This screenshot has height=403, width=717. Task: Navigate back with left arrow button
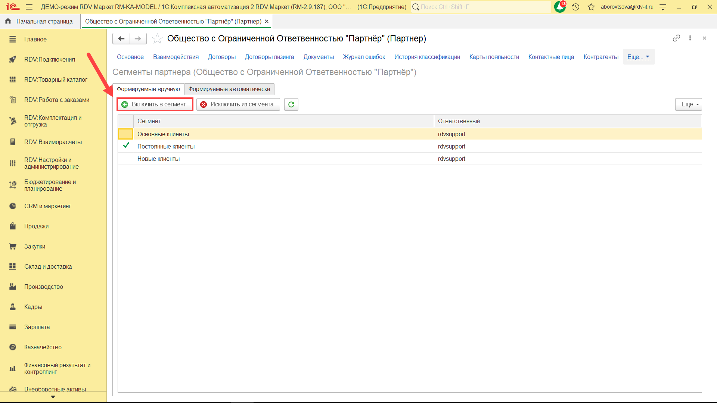(121, 38)
